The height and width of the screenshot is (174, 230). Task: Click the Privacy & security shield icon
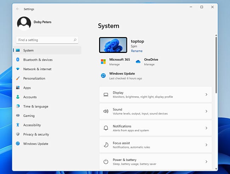pyautogui.click(x=18, y=134)
